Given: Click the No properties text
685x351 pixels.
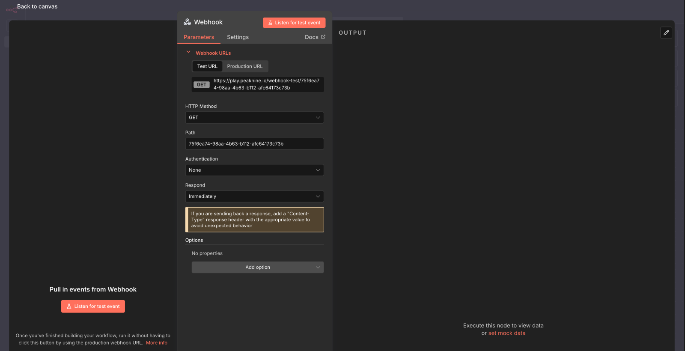Looking at the screenshot, I should pyautogui.click(x=207, y=253).
